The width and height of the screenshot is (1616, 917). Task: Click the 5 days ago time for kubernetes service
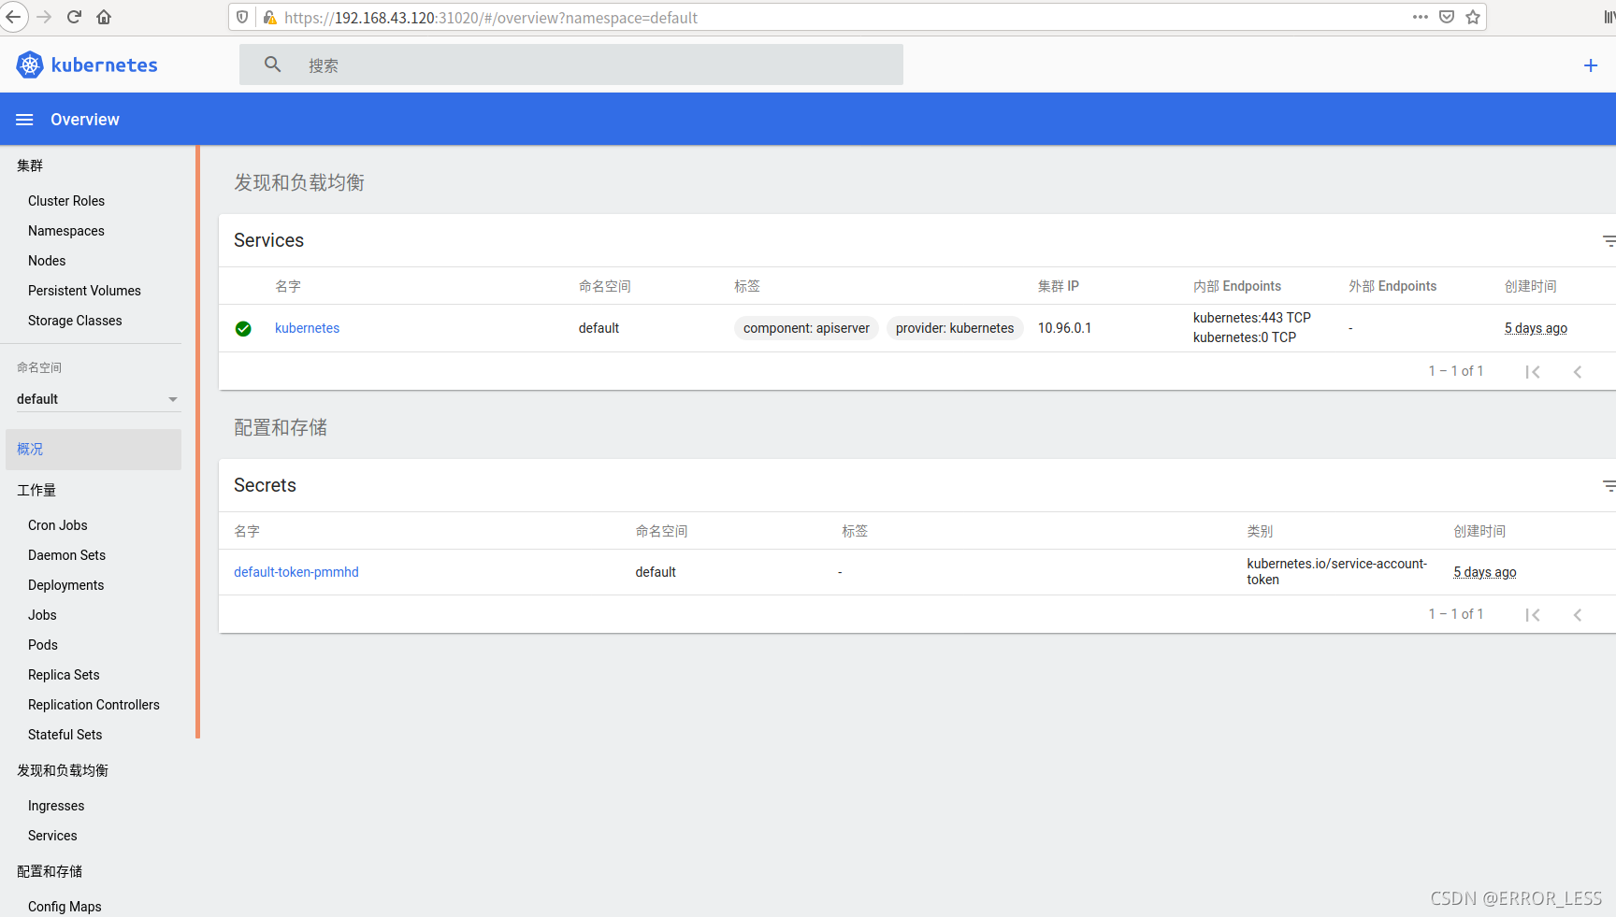point(1536,328)
